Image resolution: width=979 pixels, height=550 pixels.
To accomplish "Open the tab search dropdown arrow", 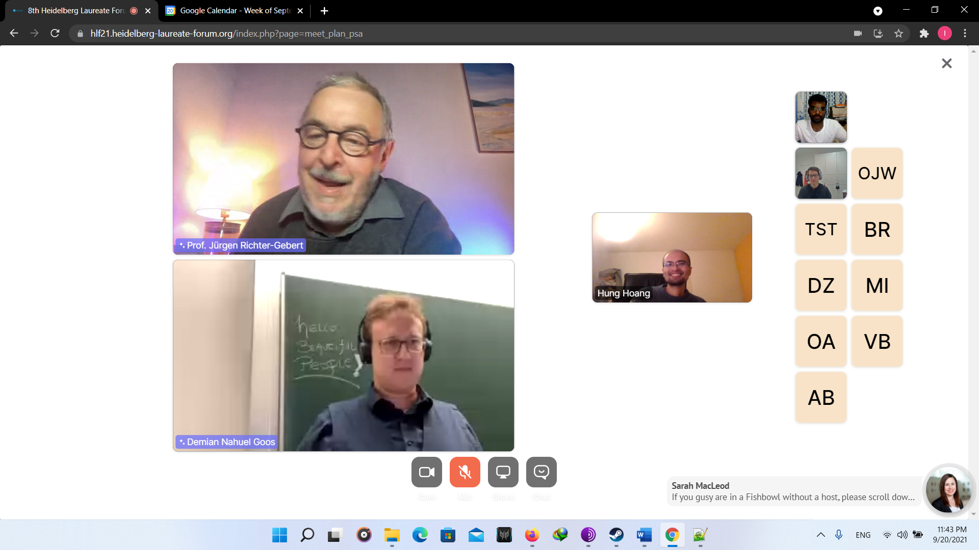I will (878, 11).
